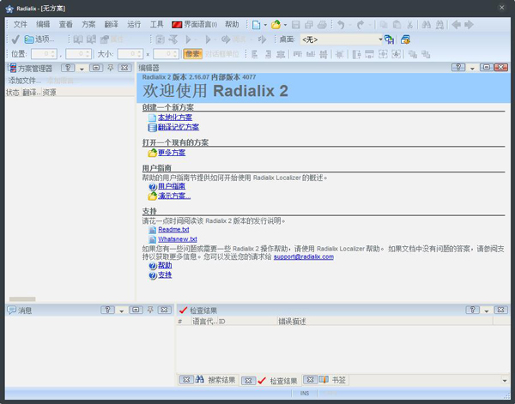Open the 帮助 menu
Viewport: 515px width, 404px height.
point(232,24)
